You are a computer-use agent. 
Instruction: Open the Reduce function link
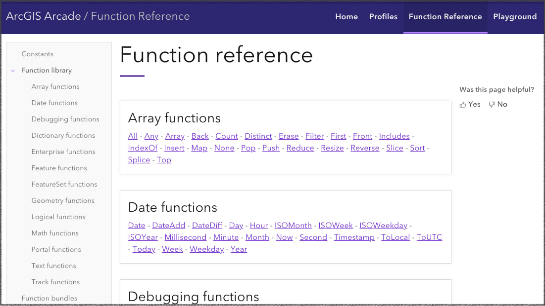click(x=300, y=148)
